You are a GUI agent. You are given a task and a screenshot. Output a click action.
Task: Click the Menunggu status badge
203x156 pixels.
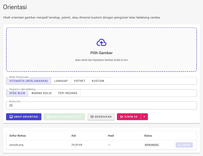152,145
